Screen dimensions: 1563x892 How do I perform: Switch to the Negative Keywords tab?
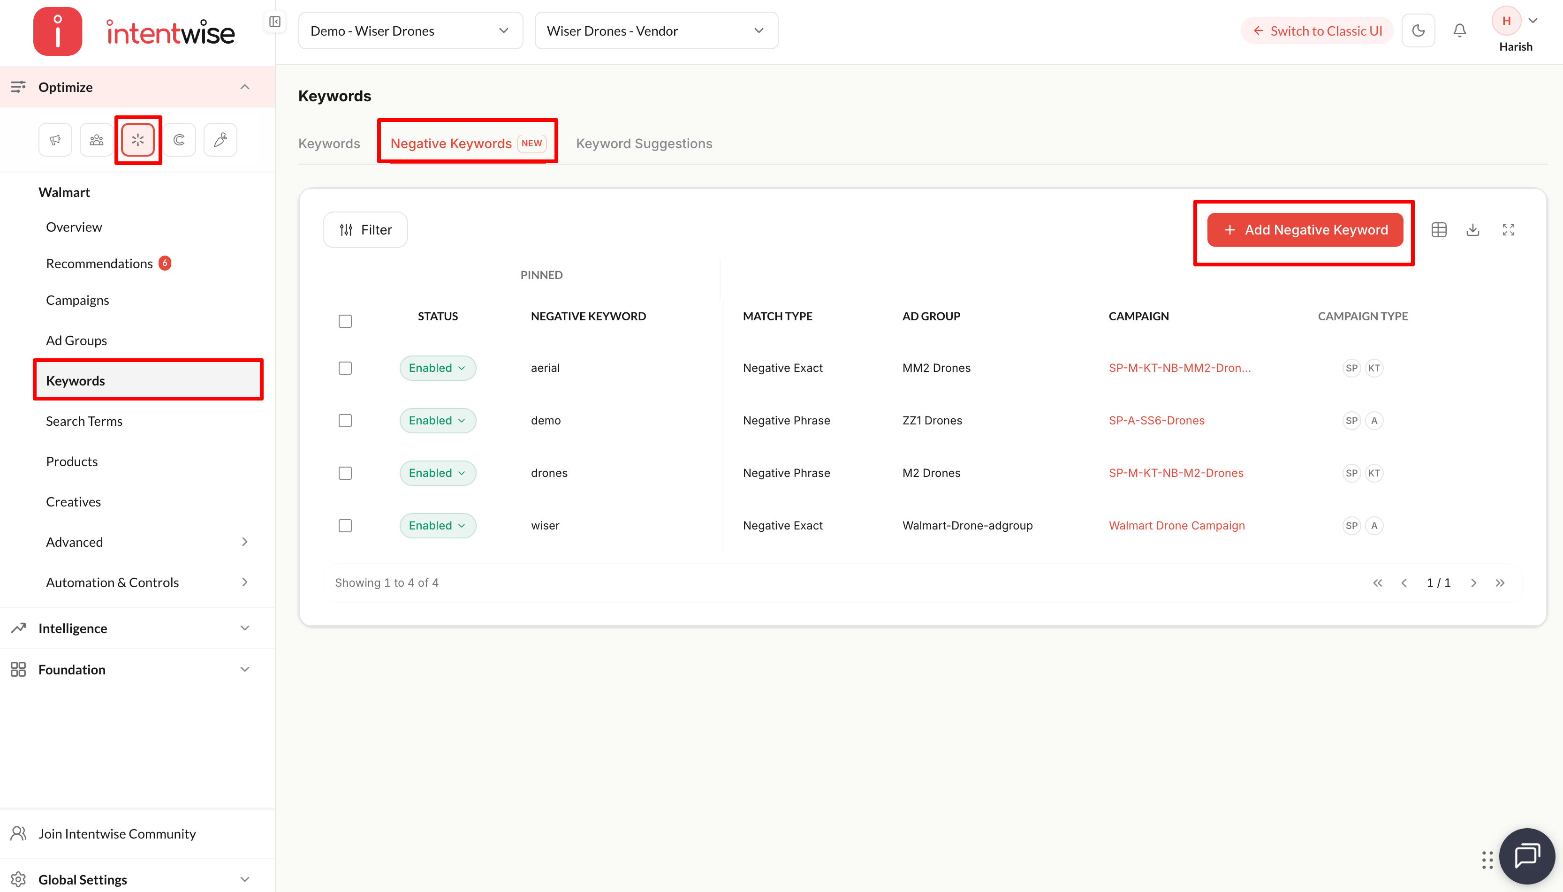pyautogui.click(x=468, y=144)
